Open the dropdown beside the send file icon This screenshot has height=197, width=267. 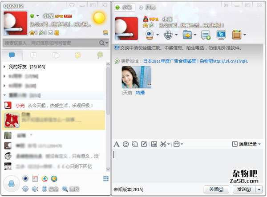pos(195,35)
